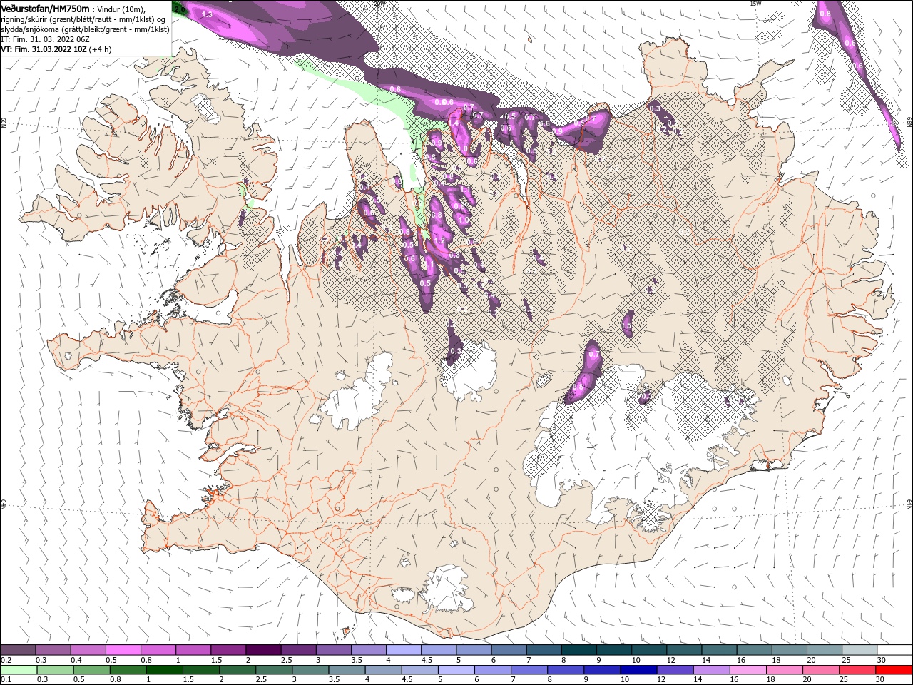
Task: Click the 1.2 snowfall value label
Action: coord(440,241)
